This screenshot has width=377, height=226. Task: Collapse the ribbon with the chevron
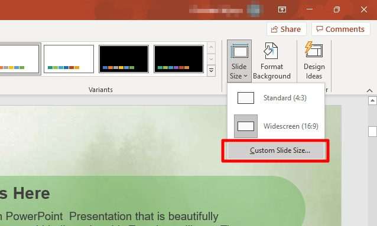pos(369,91)
